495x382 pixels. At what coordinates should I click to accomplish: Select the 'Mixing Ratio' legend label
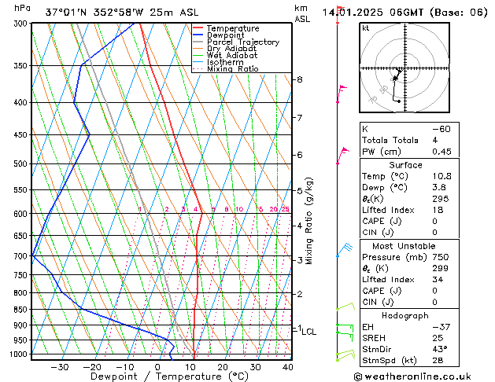233,68
